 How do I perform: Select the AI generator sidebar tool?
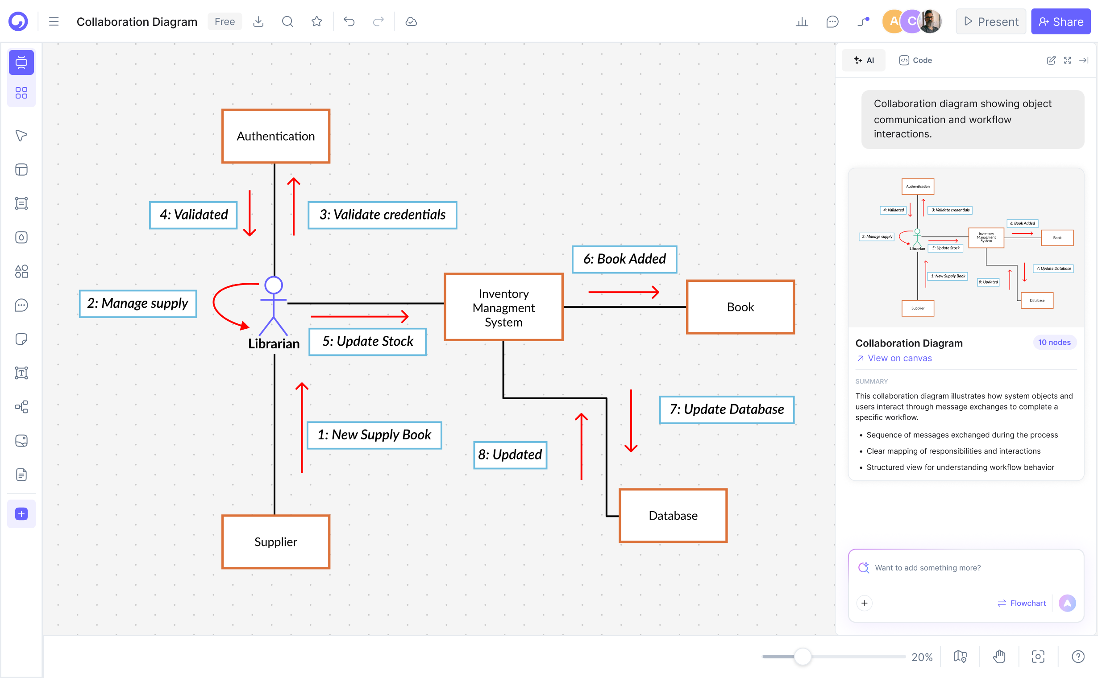[x=21, y=62]
